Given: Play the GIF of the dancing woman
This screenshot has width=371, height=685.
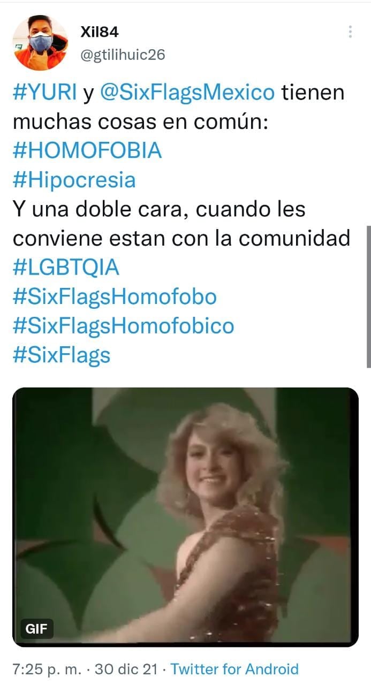Looking at the screenshot, I should click(185, 517).
